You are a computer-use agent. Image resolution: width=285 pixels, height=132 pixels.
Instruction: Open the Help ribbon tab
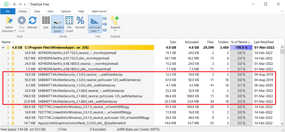point(81,11)
